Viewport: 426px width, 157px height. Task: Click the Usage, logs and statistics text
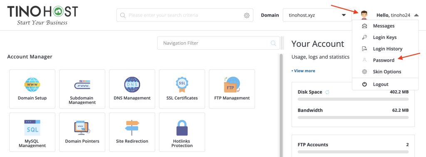[320, 57]
